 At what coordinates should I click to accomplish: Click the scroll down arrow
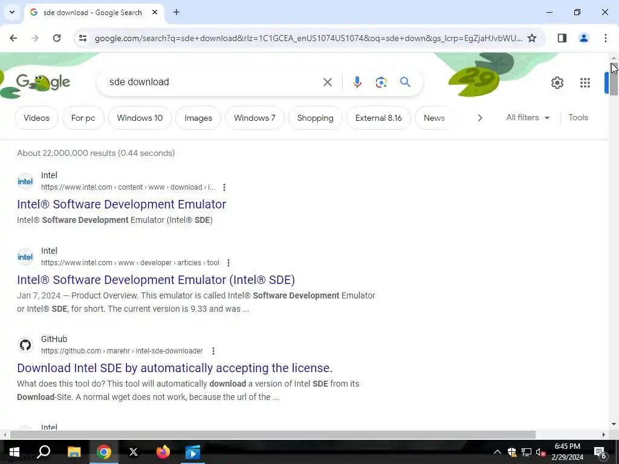[614, 424]
